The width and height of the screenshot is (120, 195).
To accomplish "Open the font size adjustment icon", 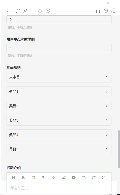I will pyautogui.click(x=26, y=11).
